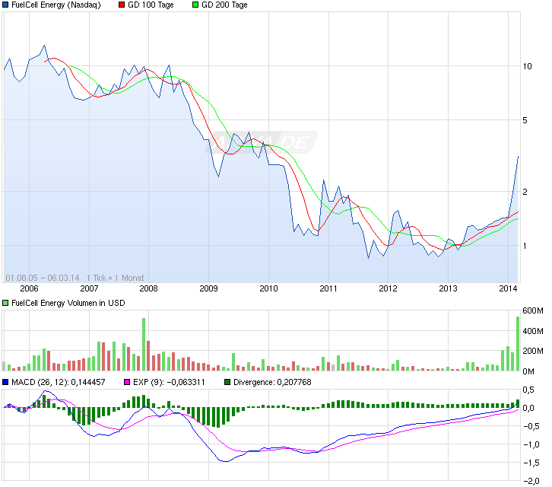Click the red GD 100 Tage swatch
Image resolution: width=552 pixels, height=487 pixels.
[122, 5]
